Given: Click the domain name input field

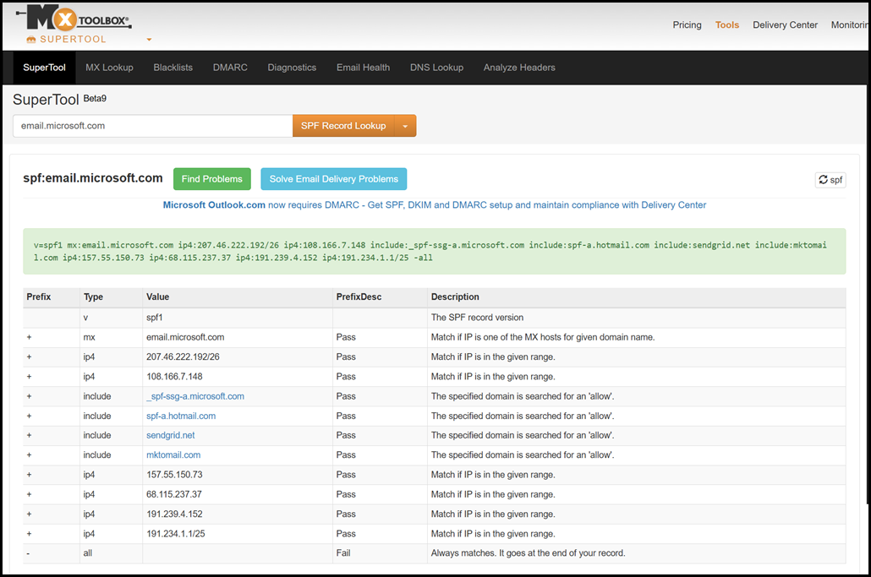Looking at the screenshot, I should pos(152,126).
